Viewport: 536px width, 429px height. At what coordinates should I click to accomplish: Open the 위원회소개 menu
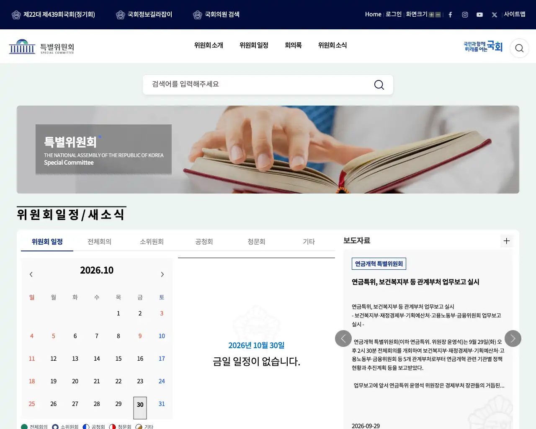(209, 45)
